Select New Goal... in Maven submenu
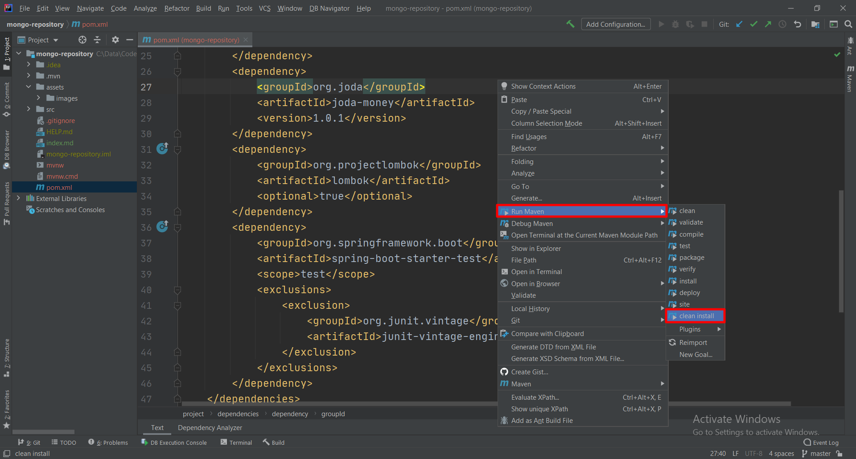Screen dimensions: 856x459 (x=695, y=355)
